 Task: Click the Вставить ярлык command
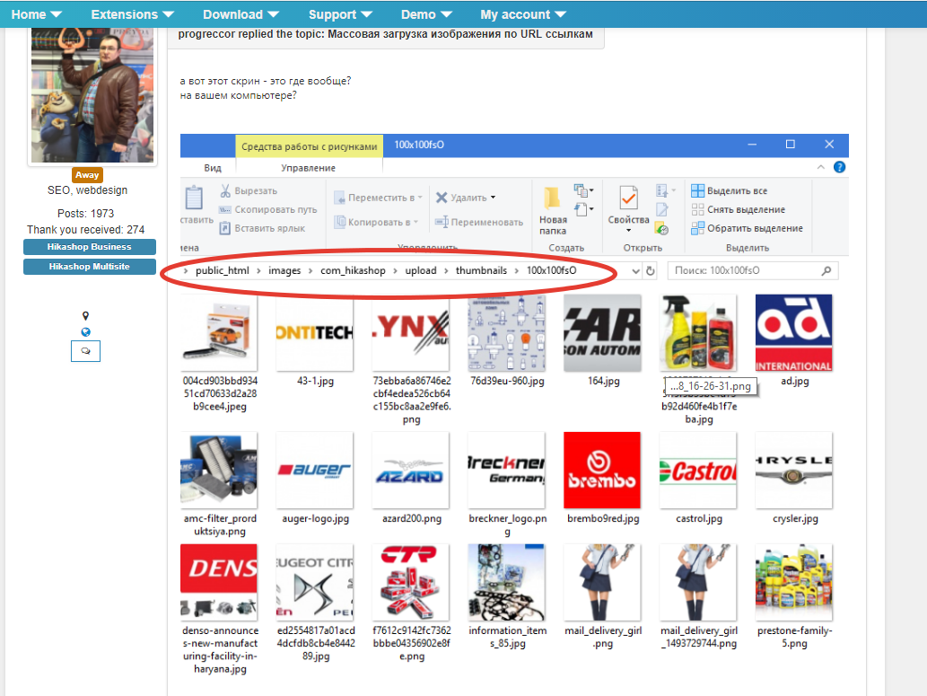[262, 228]
